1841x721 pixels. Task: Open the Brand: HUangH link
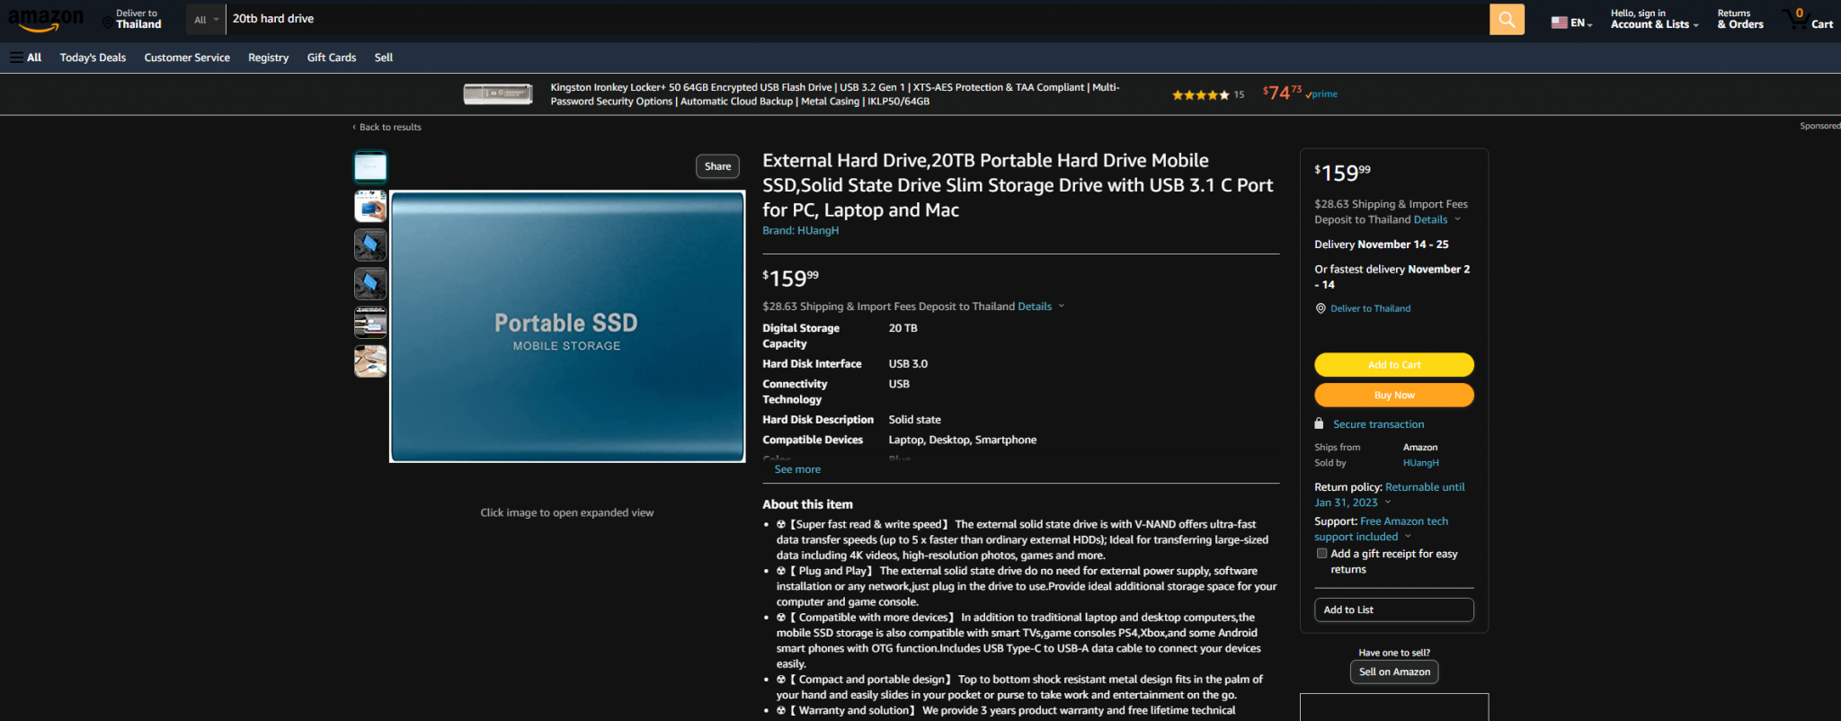pyautogui.click(x=801, y=231)
